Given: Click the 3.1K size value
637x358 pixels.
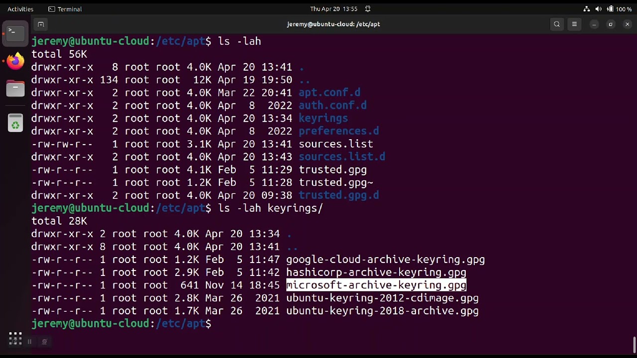Looking at the screenshot, I should (x=199, y=144).
